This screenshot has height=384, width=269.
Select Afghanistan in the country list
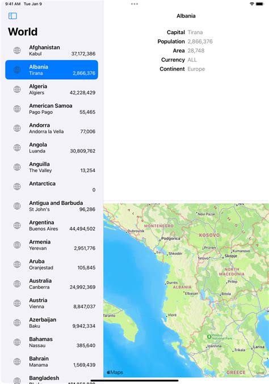tap(52, 50)
